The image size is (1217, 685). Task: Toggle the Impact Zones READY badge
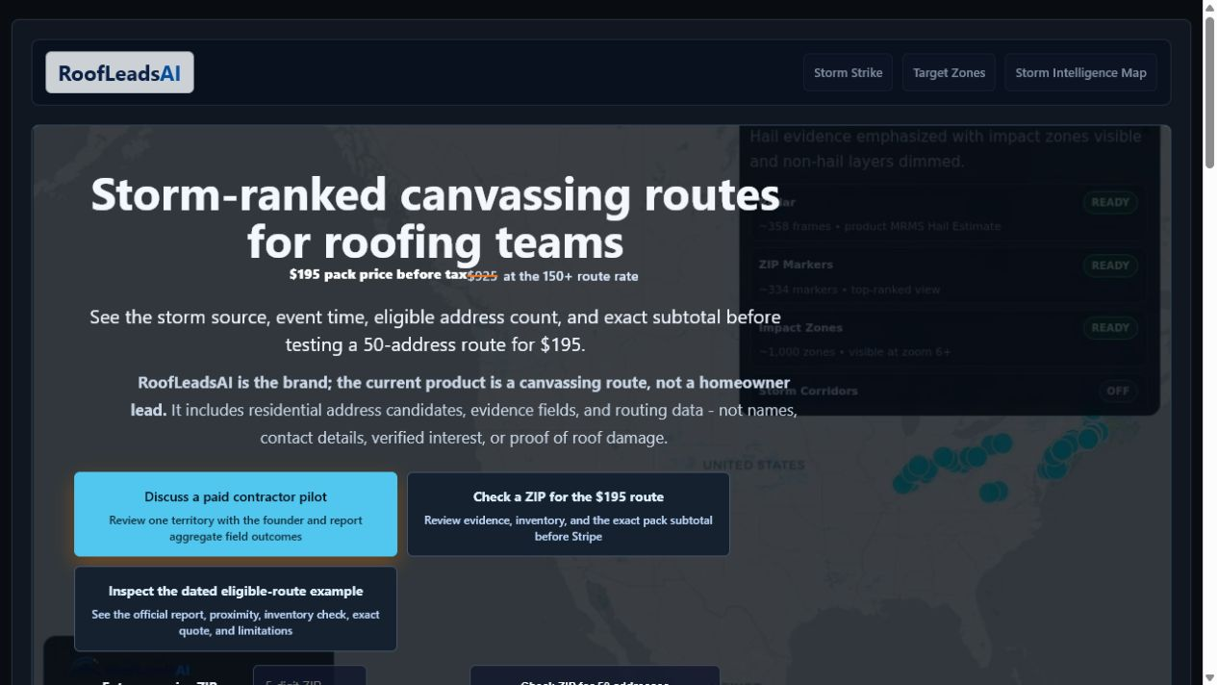click(1110, 328)
